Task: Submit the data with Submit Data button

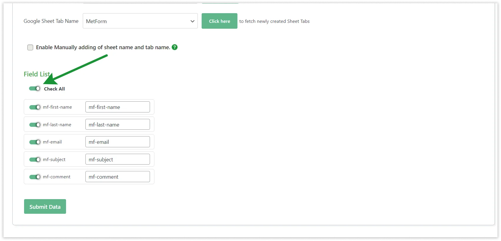Action: [45, 206]
